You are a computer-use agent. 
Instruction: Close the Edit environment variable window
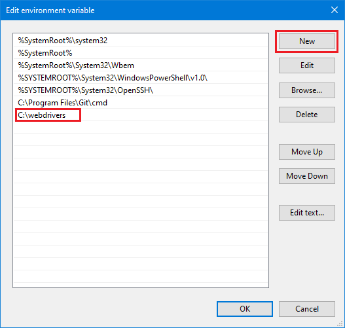click(335, 10)
